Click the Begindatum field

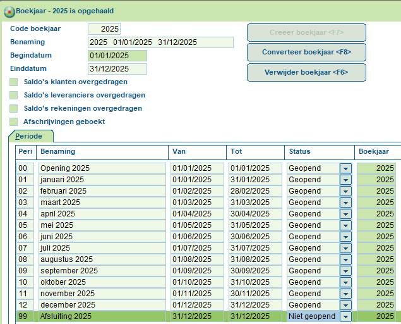[x=117, y=56]
